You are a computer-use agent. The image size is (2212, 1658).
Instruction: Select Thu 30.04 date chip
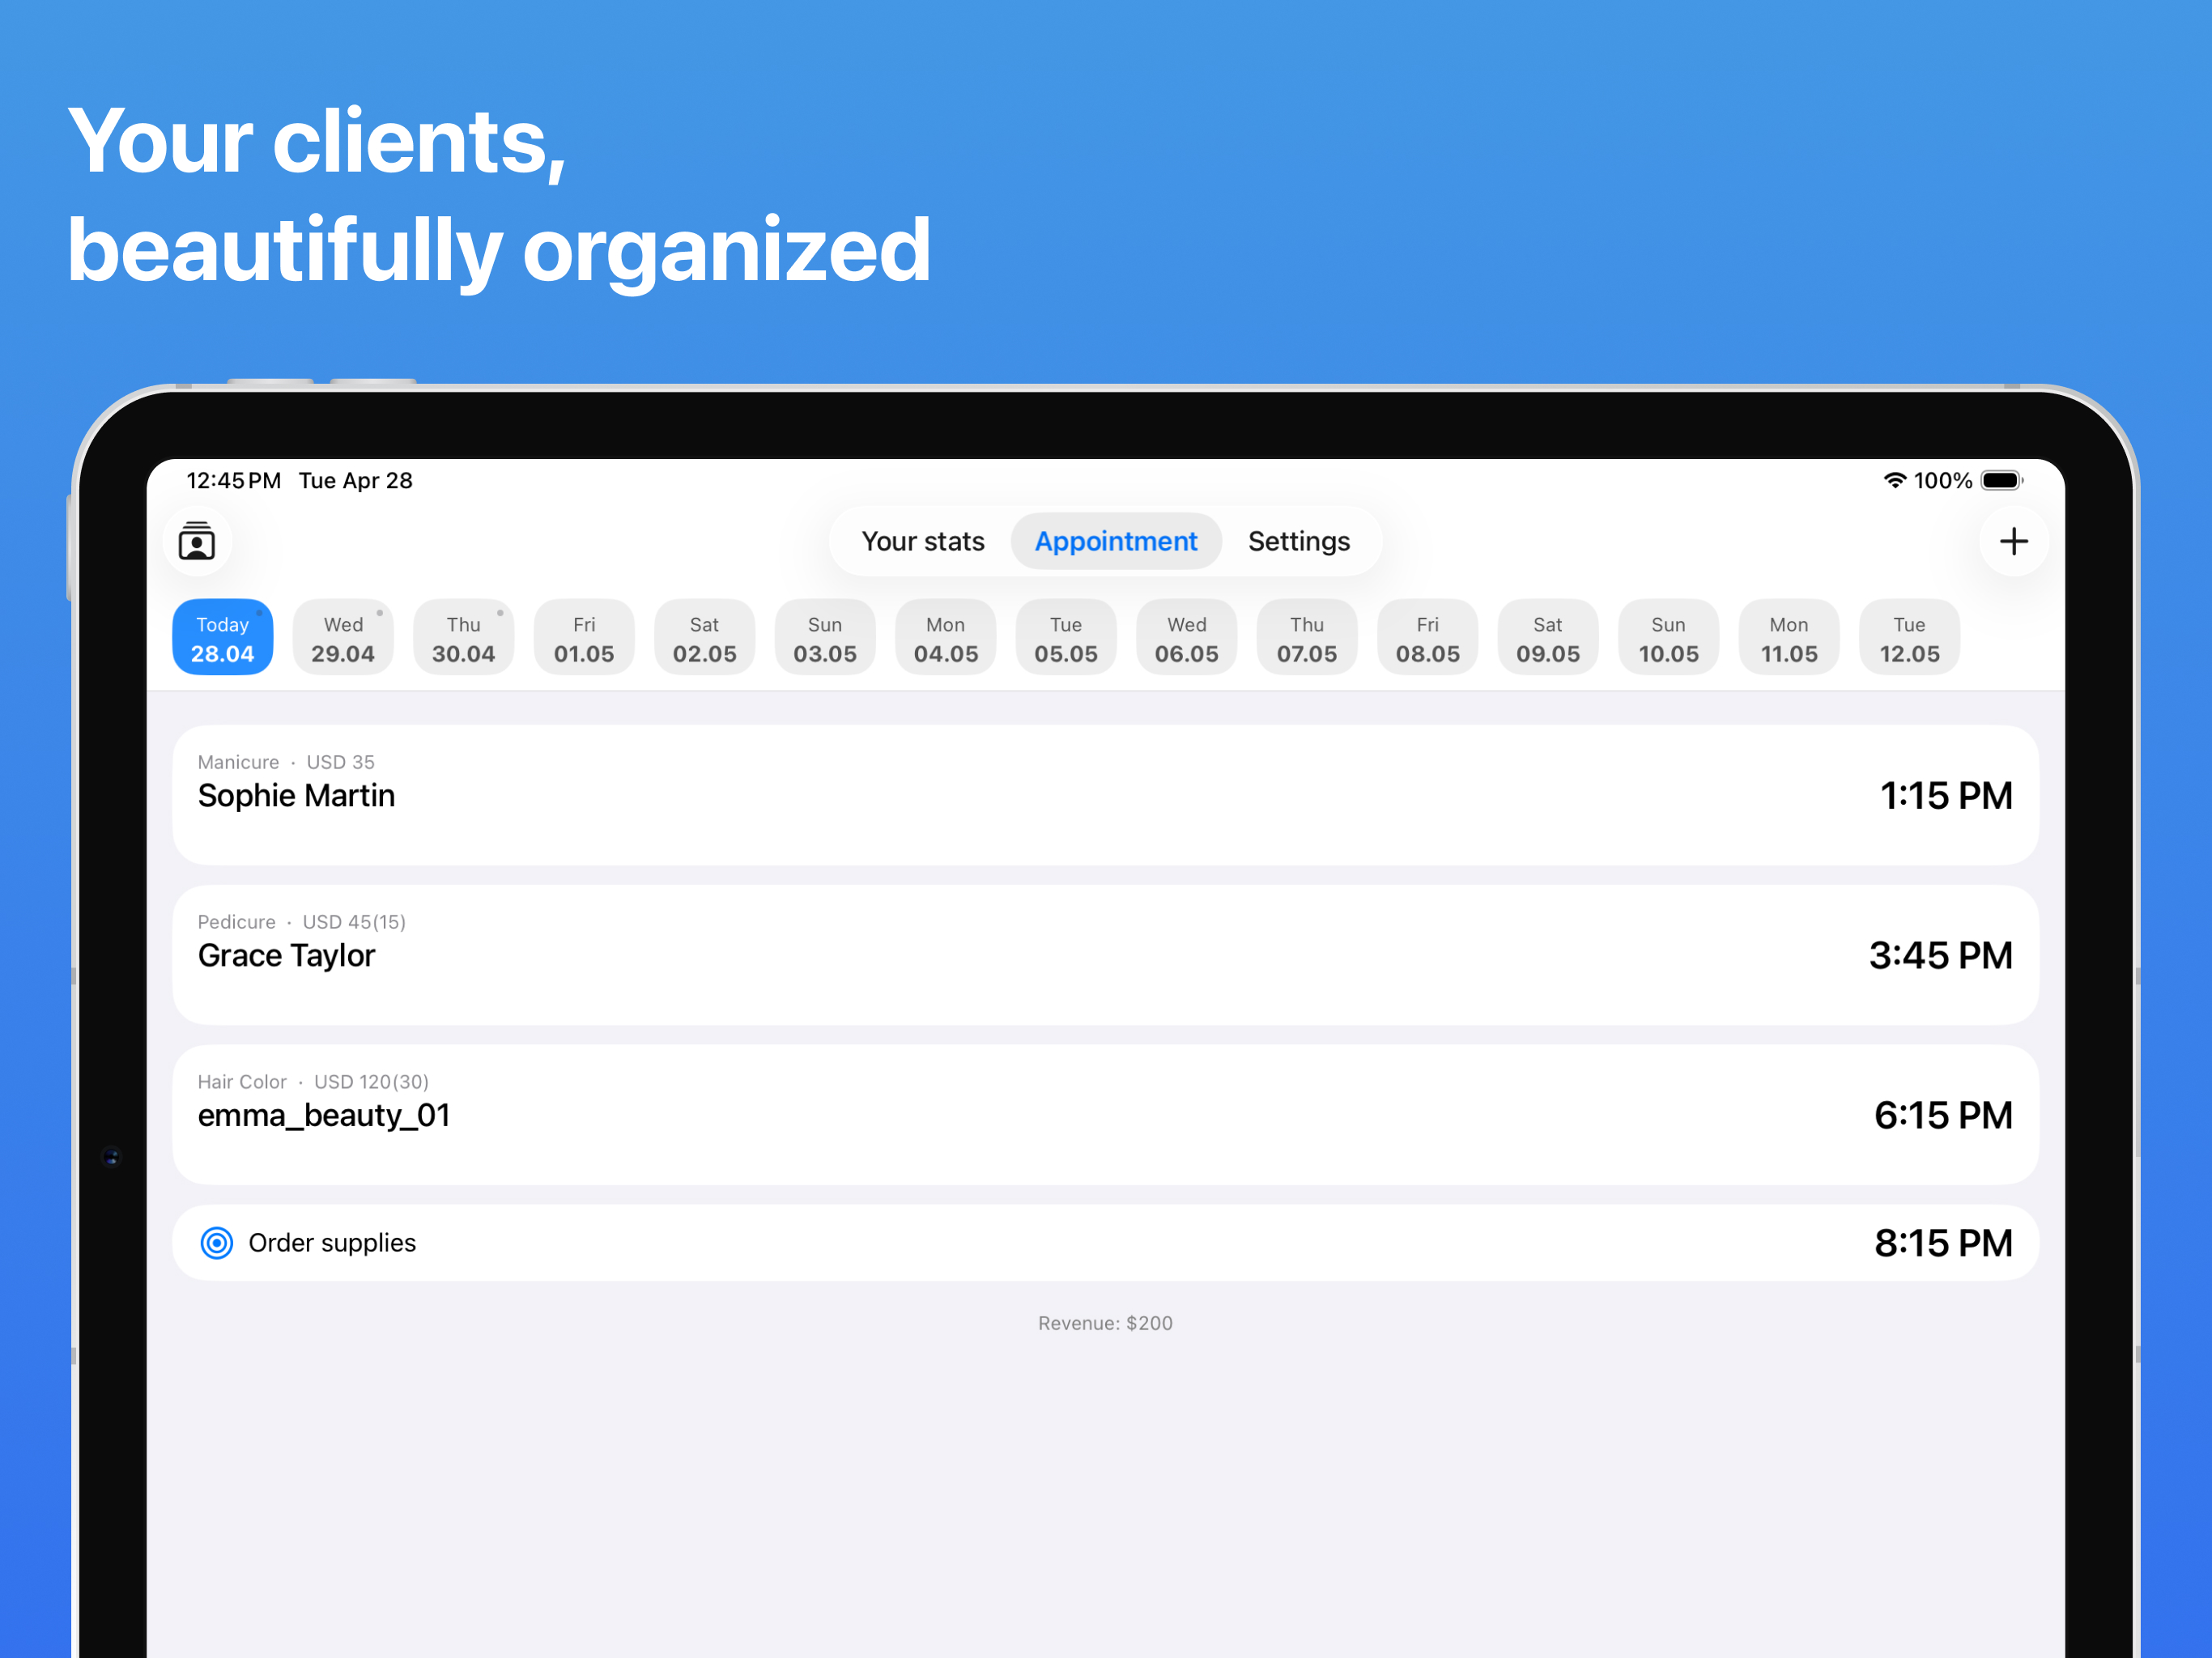[x=464, y=638]
